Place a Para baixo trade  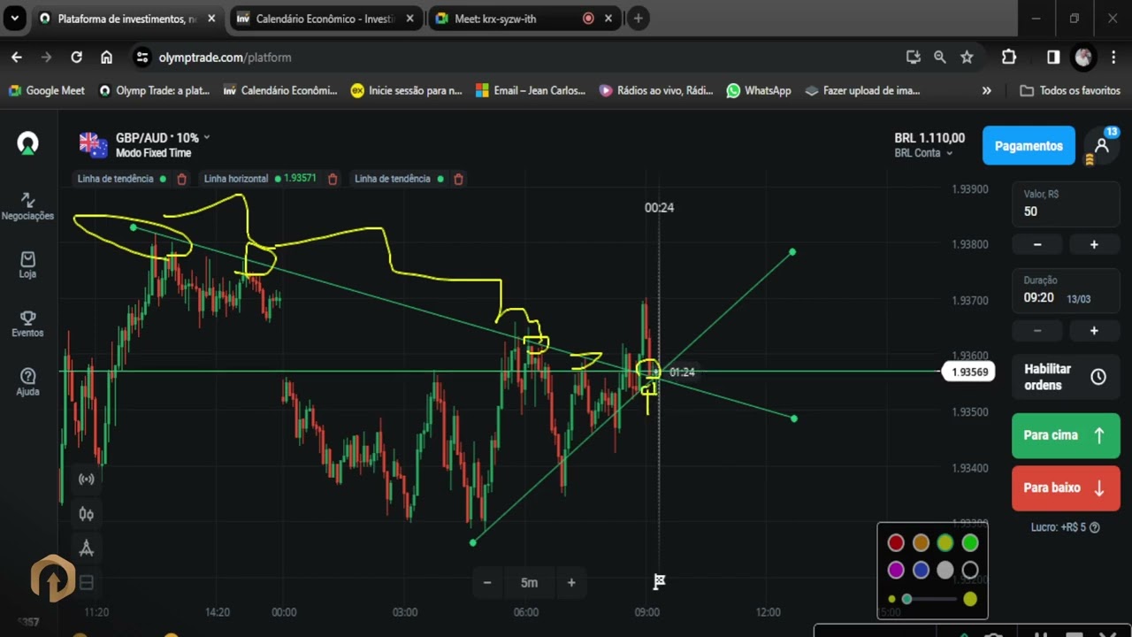1066,488
